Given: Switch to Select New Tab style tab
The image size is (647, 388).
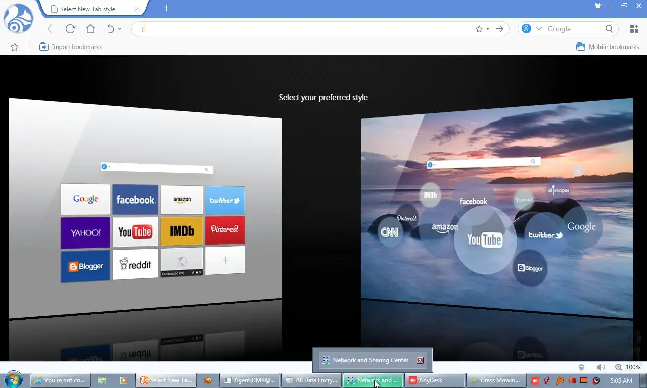Looking at the screenshot, I should point(94,9).
